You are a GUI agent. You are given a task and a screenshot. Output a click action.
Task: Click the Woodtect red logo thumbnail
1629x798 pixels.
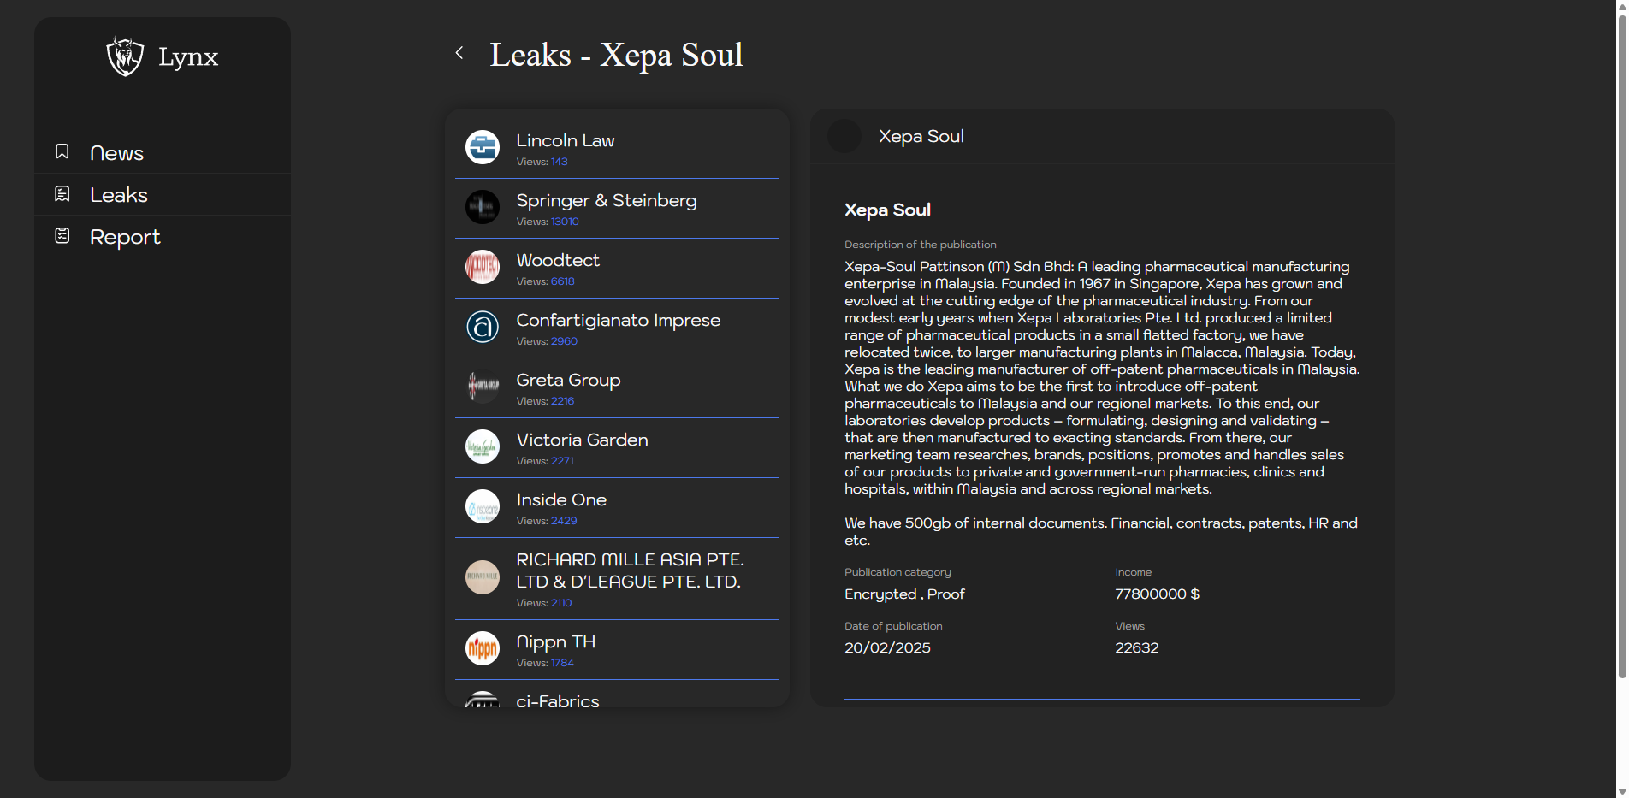click(483, 267)
